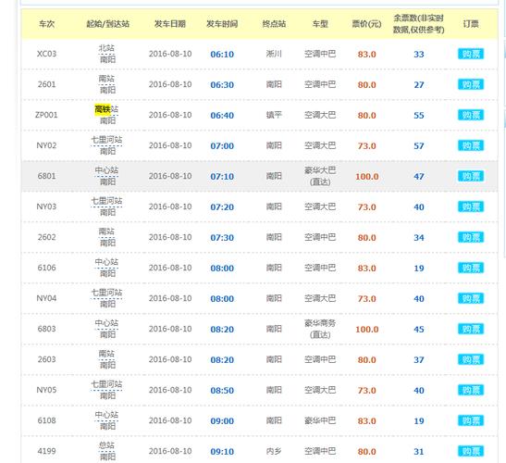Select the 订票 column header

click(471, 24)
